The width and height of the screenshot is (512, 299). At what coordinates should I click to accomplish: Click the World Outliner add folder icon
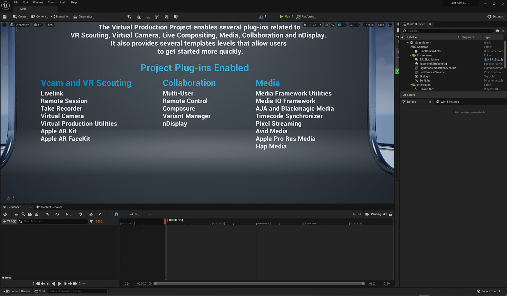(498, 31)
